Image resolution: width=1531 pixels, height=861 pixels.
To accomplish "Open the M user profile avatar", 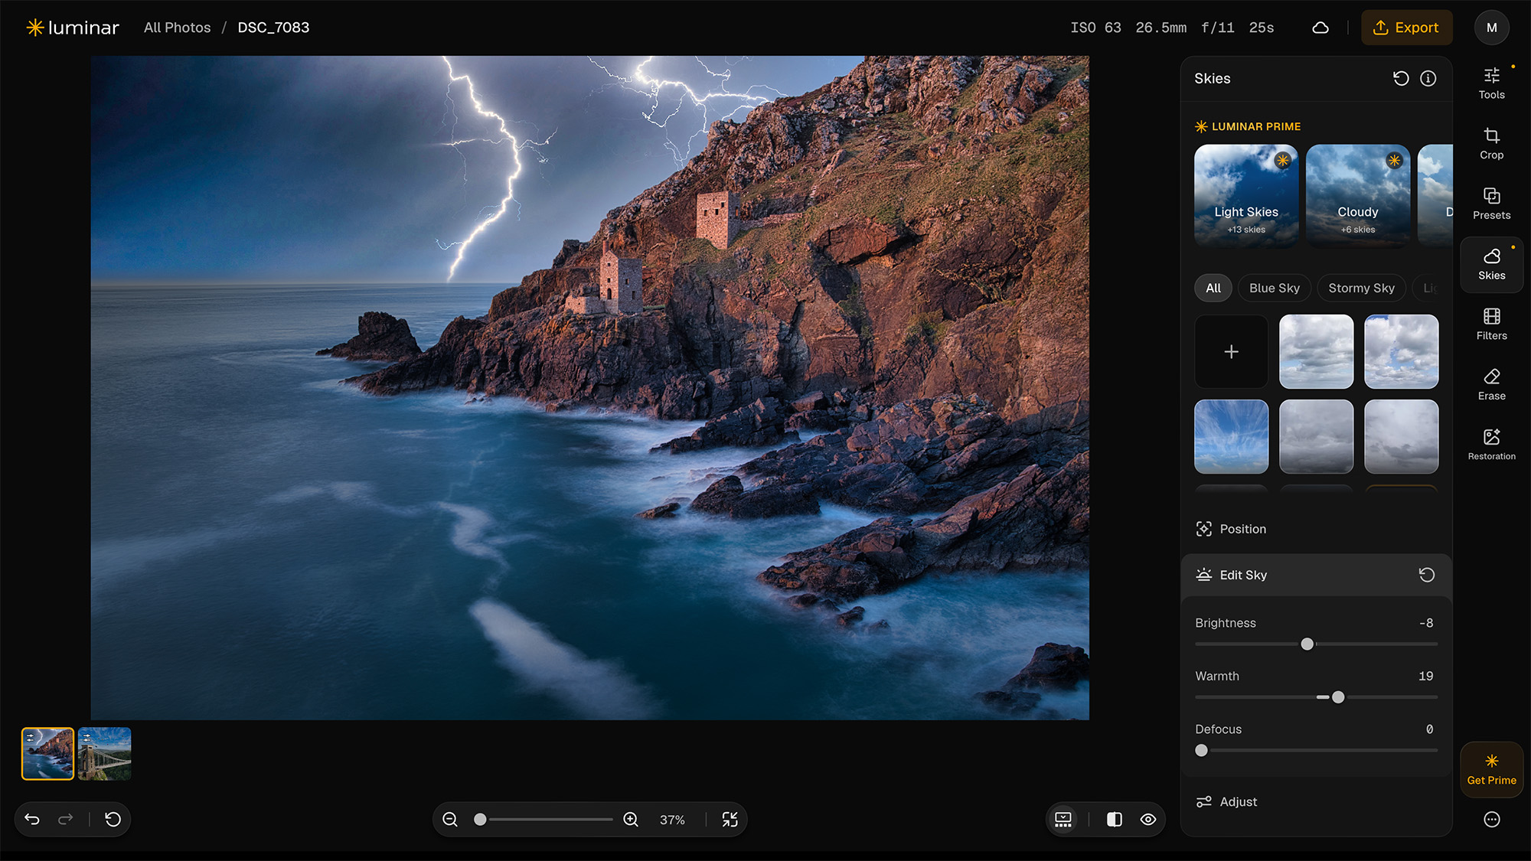I will [x=1491, y=28].
